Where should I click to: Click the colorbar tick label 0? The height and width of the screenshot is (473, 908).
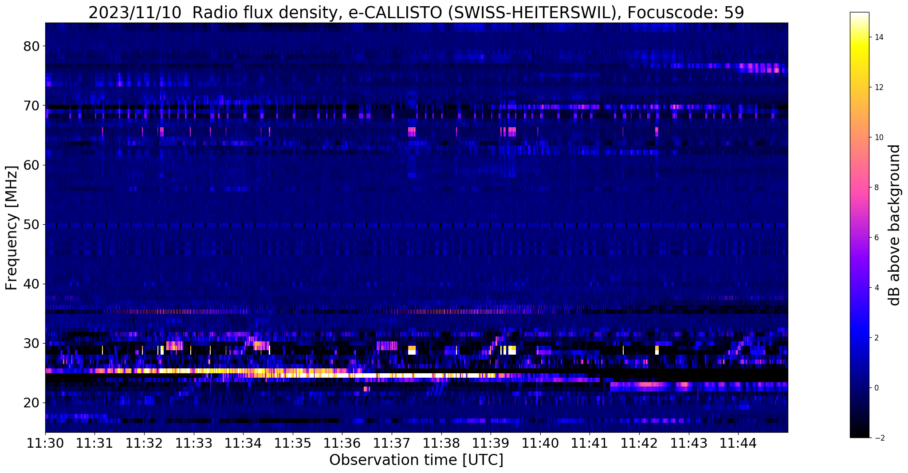[876, 388]
